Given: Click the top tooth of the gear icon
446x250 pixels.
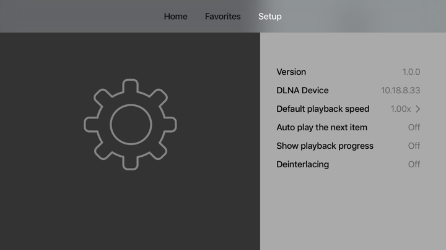Looking at the screenshot, I should [x=130, y=86].
